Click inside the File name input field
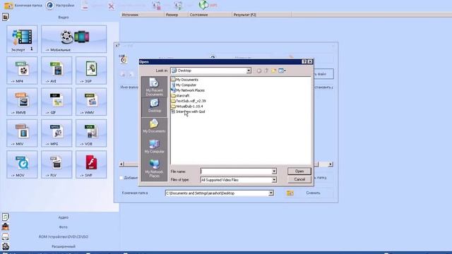This screenshot has width=452, height=254. 236,171
